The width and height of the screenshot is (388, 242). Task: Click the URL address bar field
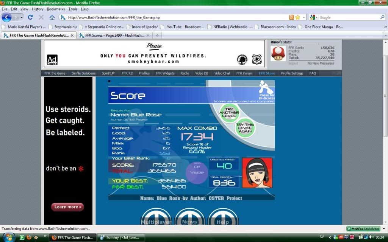pos(174,17)
